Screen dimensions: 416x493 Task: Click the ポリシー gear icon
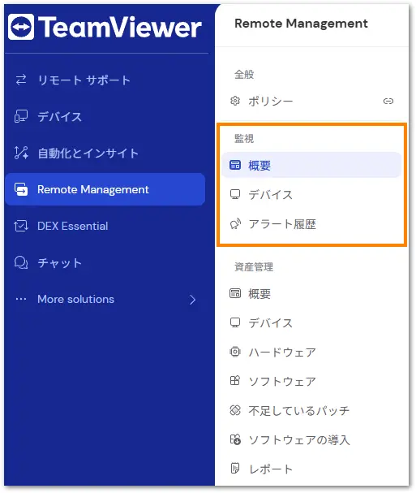coord(235,101)
